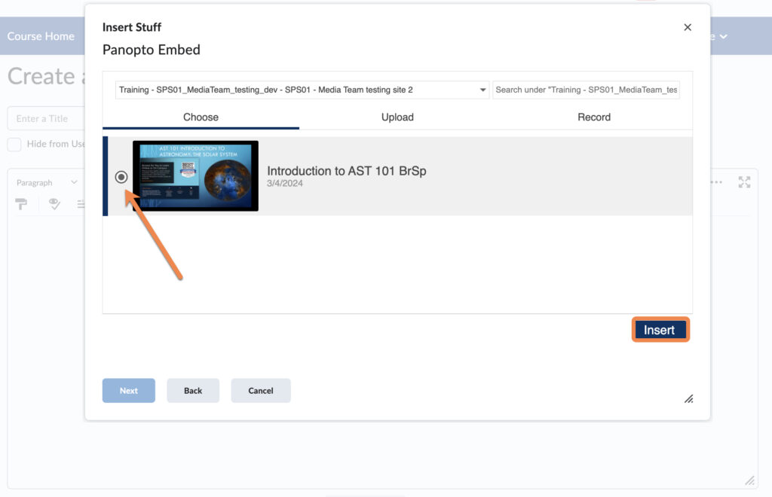Click the search field under the Training folder
This screenshot has height=497, width=772.
pyautogui.click(x=586, y=89)
